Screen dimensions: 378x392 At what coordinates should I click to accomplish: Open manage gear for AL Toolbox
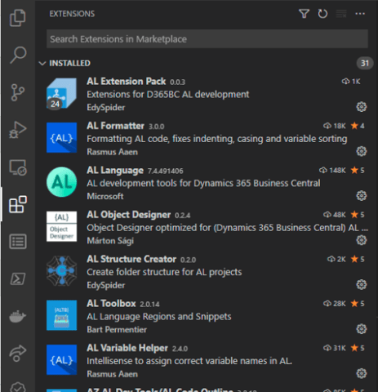(x=362, y=329)
